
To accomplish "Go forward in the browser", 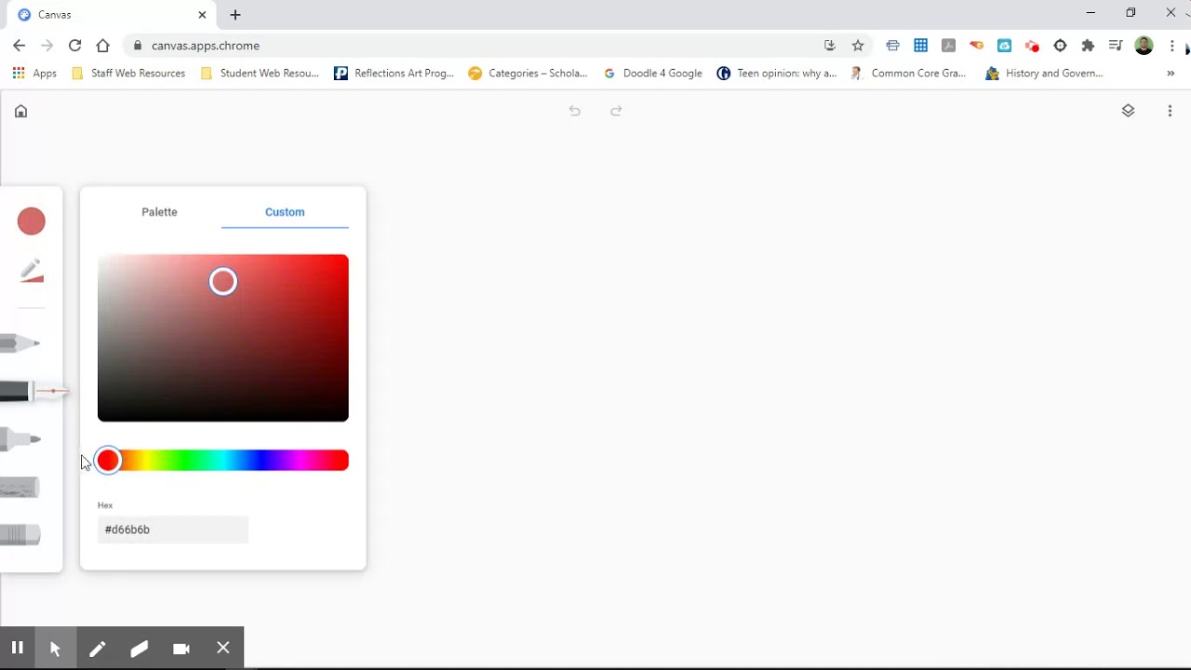I will (x=47, y=46).
